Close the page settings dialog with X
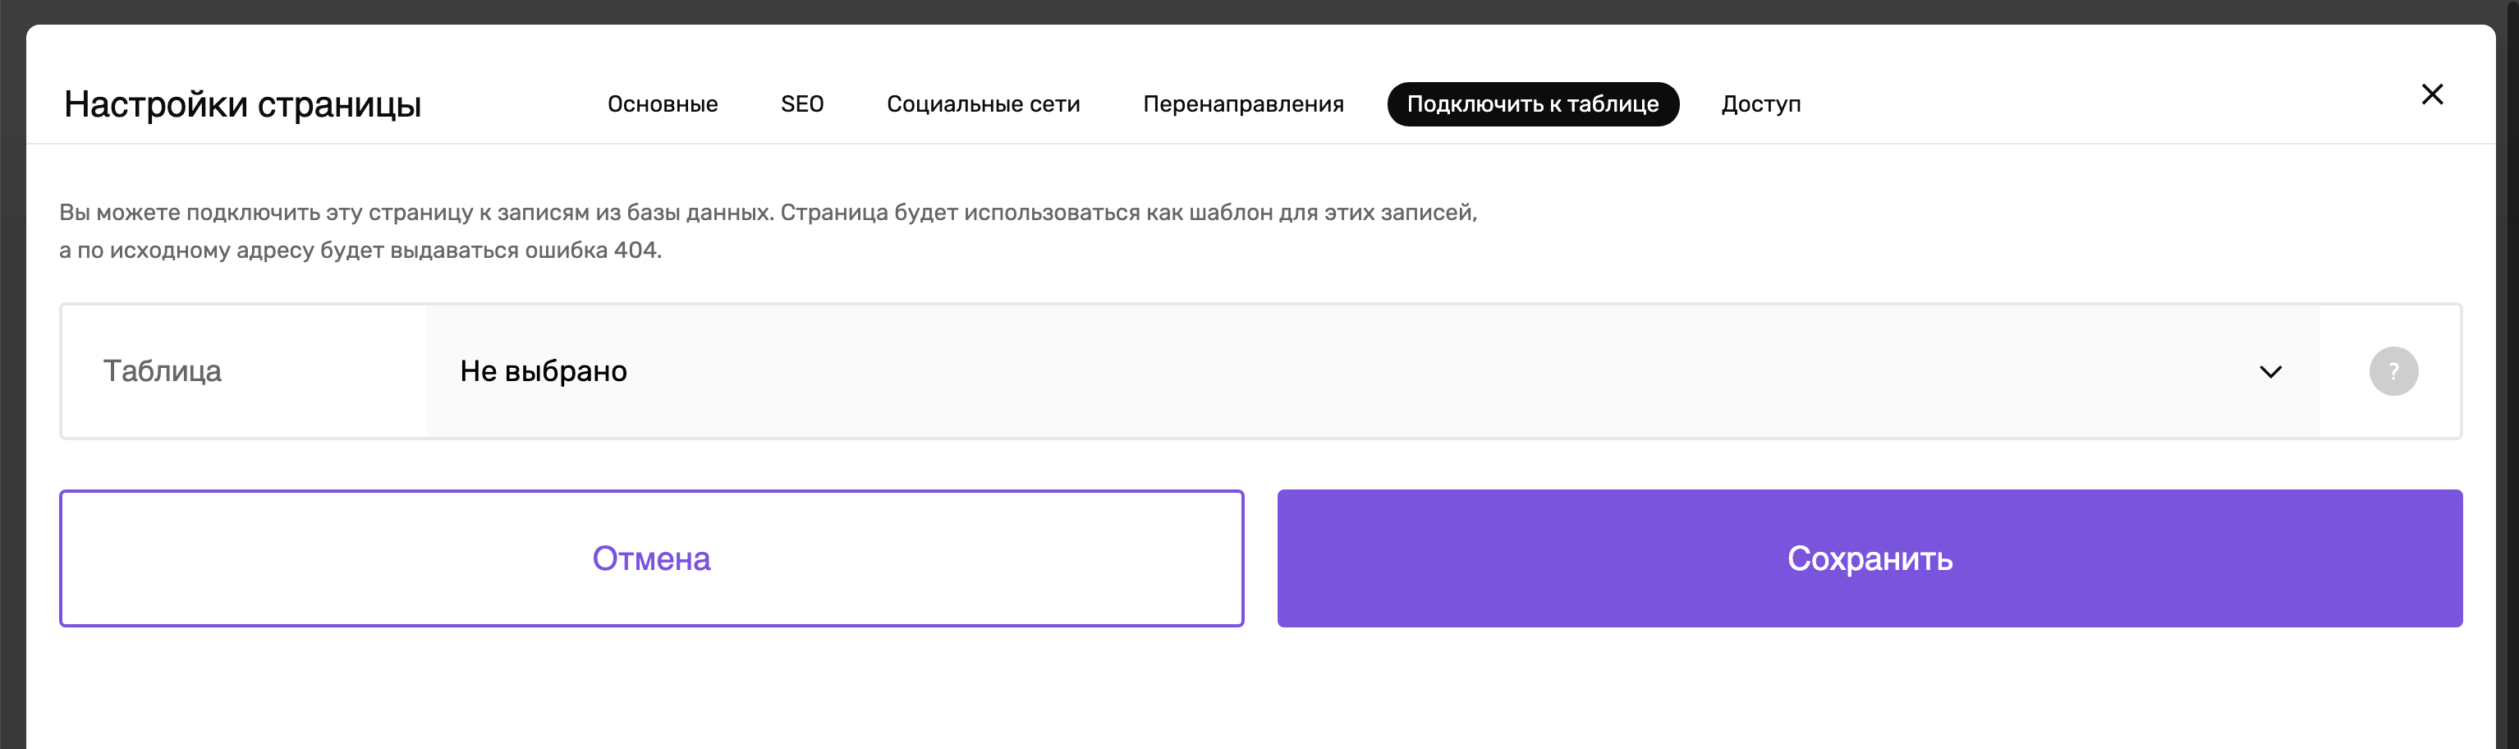 coord(2432,94)
